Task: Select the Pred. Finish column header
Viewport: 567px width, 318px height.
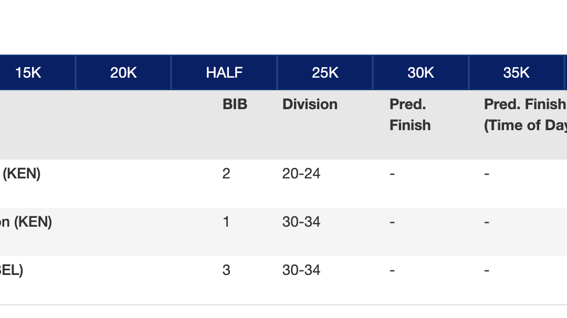Action: click(x=409, y=115)
